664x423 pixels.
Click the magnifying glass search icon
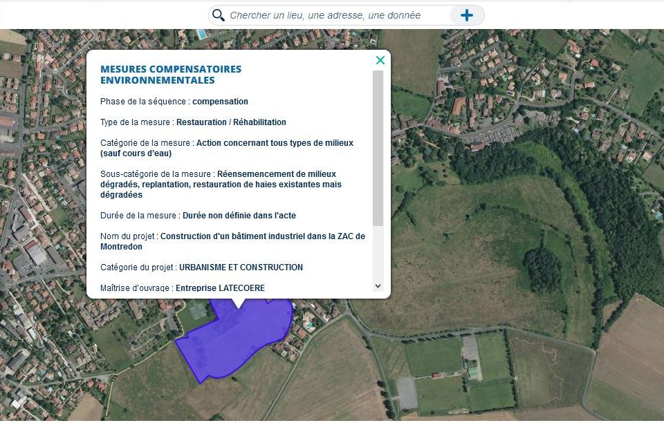point(219,15)
